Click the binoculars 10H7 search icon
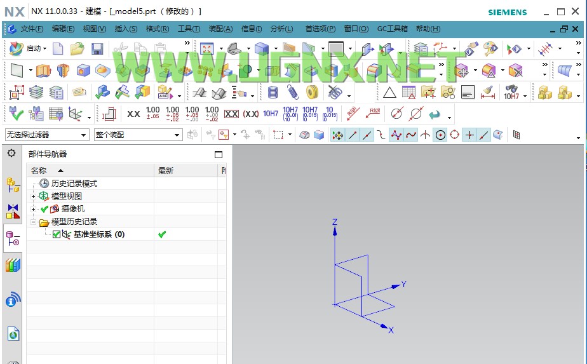The width and height of the screenshot is (587, 364). tap(511, 92)
